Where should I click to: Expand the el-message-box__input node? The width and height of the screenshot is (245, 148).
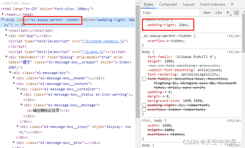tap(18, 126)
